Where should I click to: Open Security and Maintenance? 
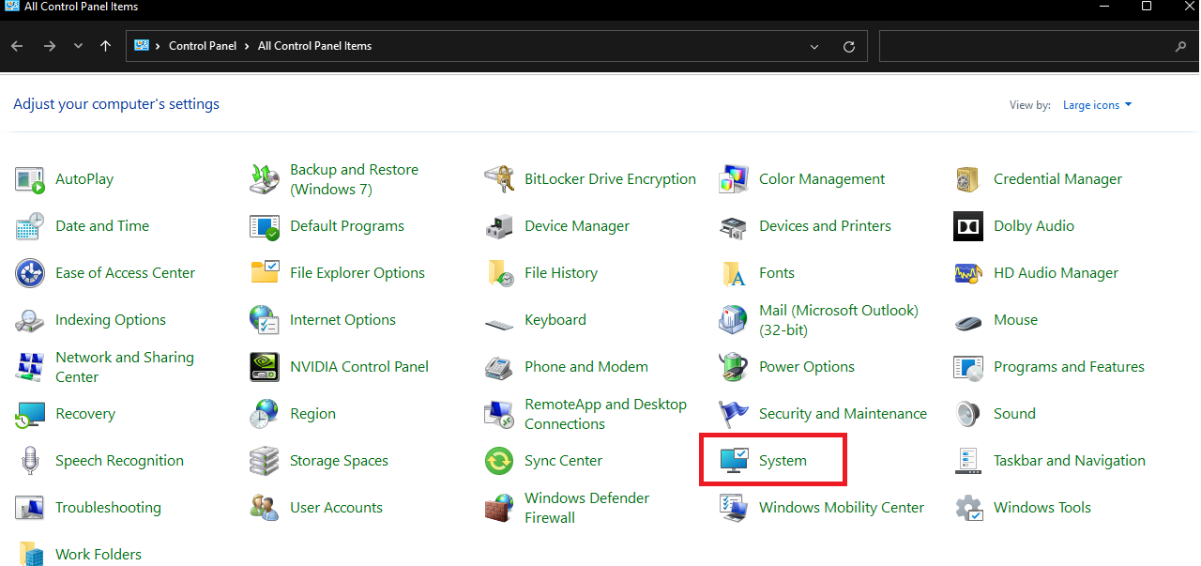pos(843,414)
